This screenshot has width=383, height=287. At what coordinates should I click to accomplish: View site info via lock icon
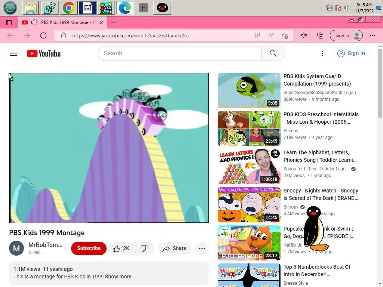(x=64, y=36)
